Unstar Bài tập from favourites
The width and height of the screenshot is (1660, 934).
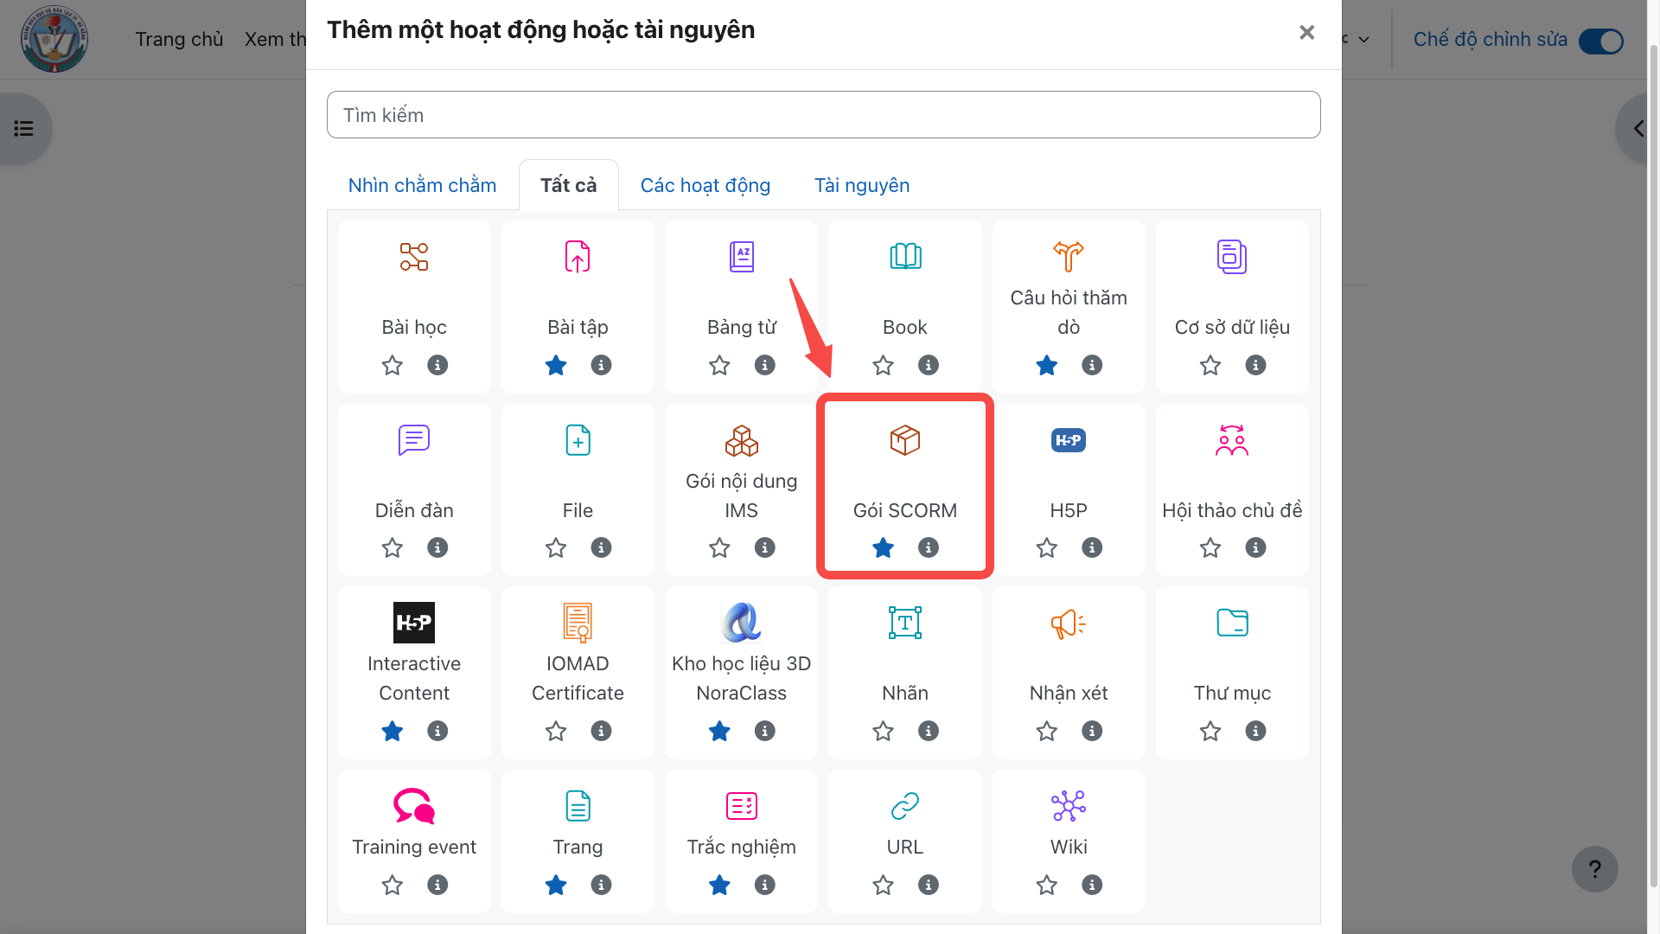[556, 365]
